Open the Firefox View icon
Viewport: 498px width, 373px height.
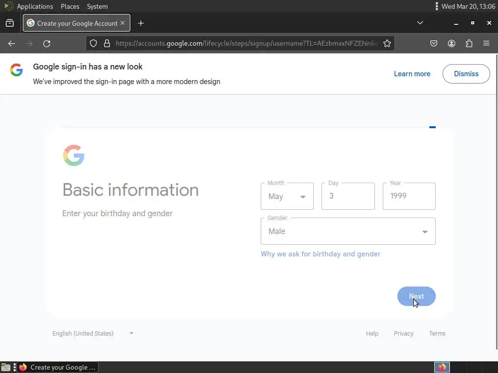pyautogui.click(x=10, y=23)
